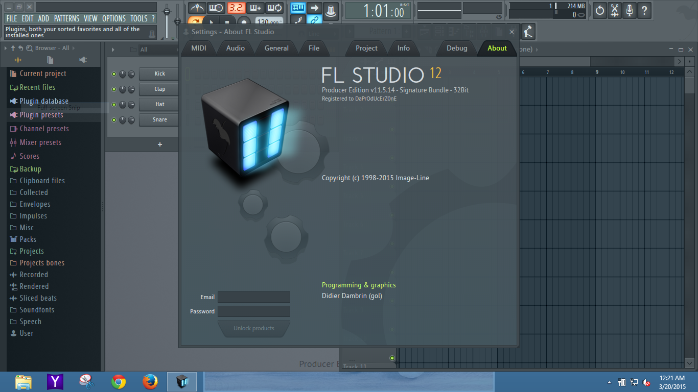Screen dimensions: 698x392
Task: Click the Unlock products button
Action: 254,328
